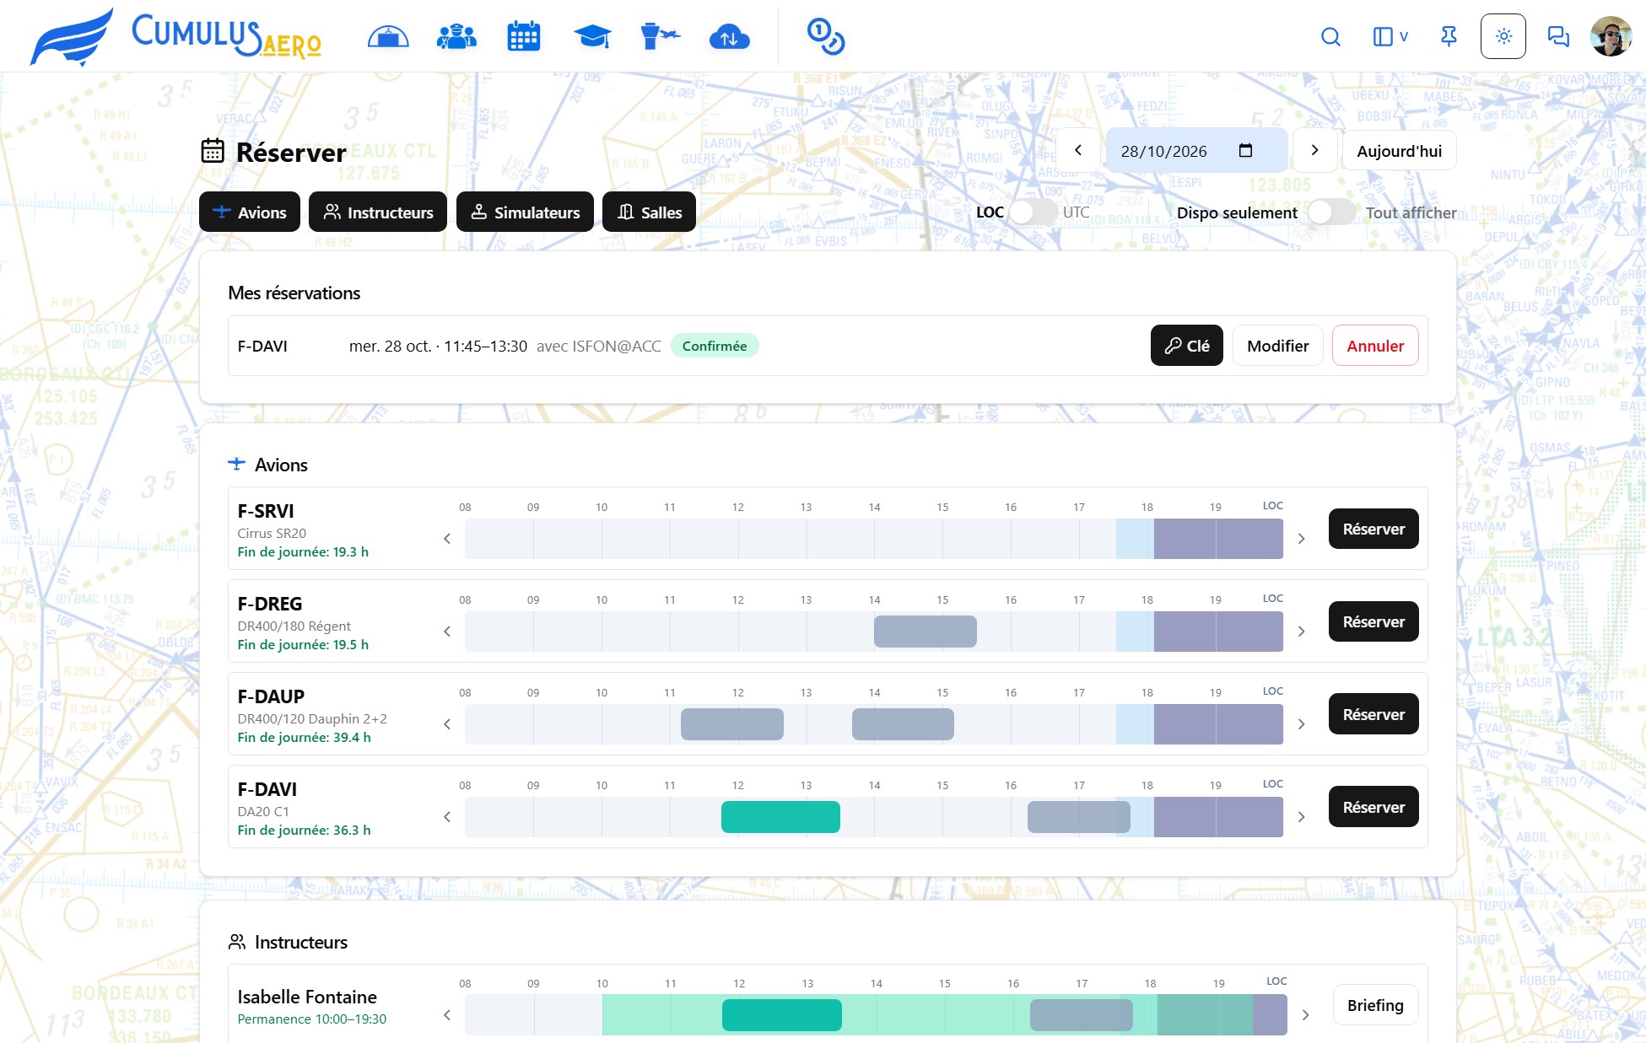Viewport: 1646px width, 1043px height.
Task: Click the Confirmée status badge
Action: (x=715, y=346)
